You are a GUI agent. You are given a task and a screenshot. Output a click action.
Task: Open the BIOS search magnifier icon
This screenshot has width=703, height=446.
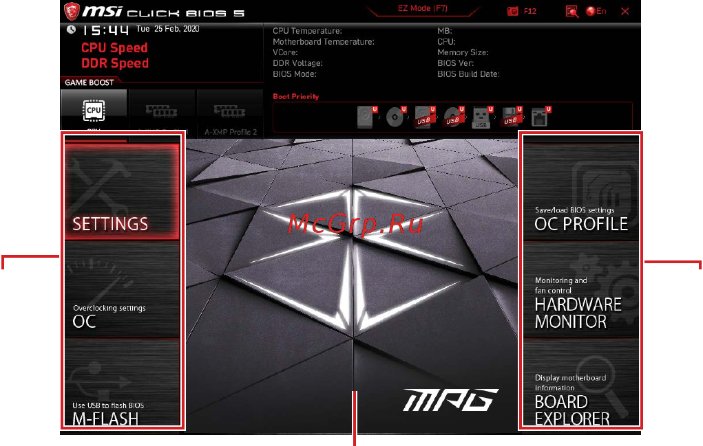(571, 12)
